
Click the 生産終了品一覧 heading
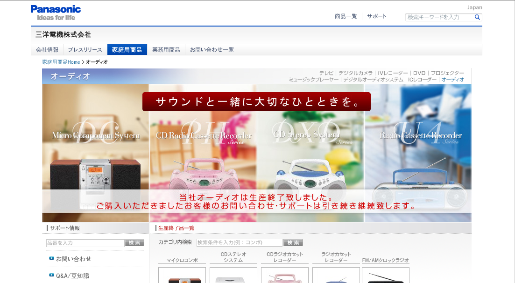[176, 228]
